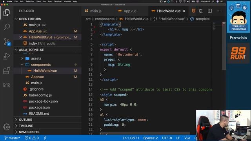This screenshot has width=251, height=141.
Task: Open the Selection menu
Action: 30,2
